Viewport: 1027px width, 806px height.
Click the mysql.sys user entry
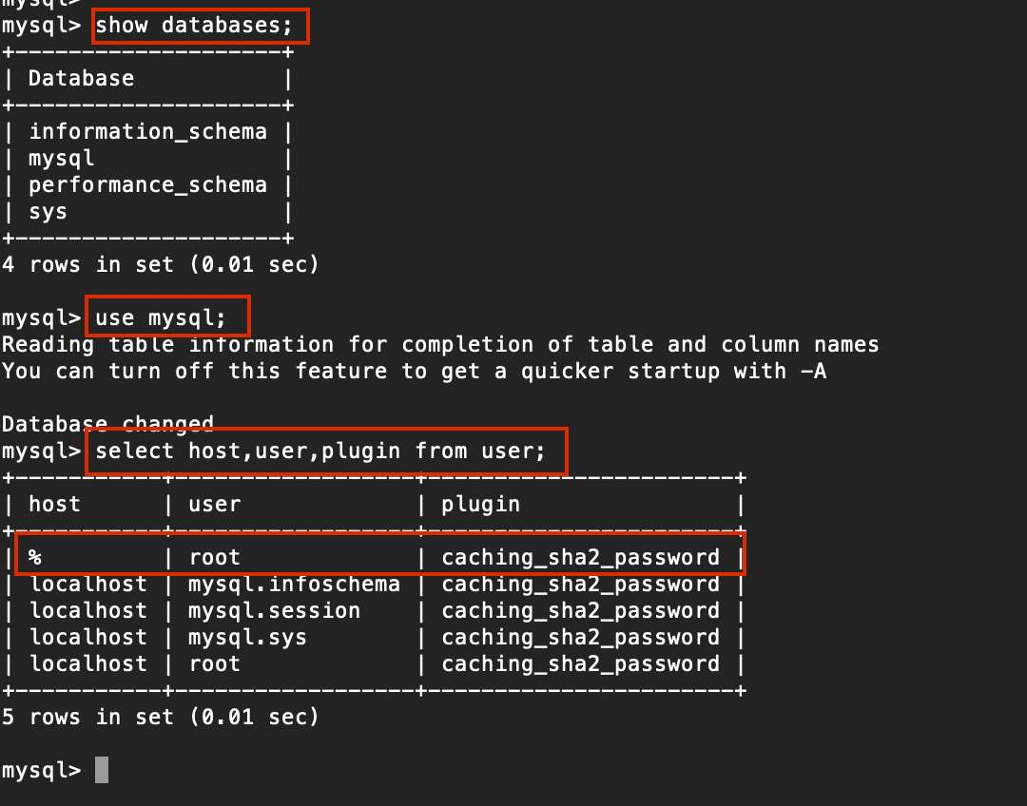(x=247, y=637)
